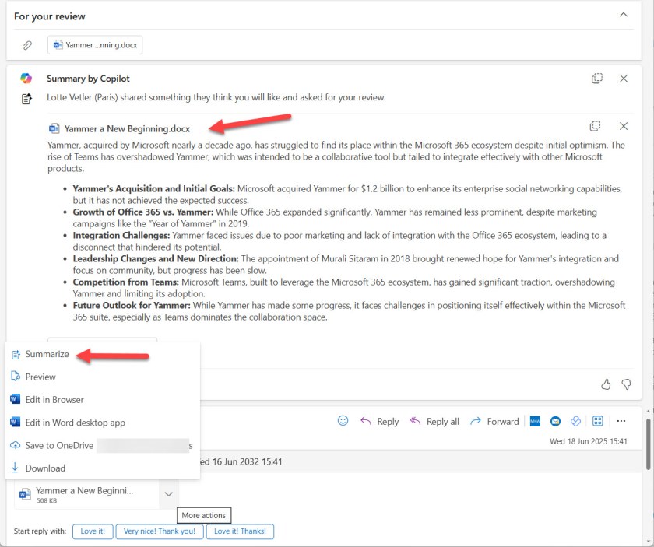This screenshot has height=547, width=654.
Task: Click Reply all button
Action: [x=434, y=422]
